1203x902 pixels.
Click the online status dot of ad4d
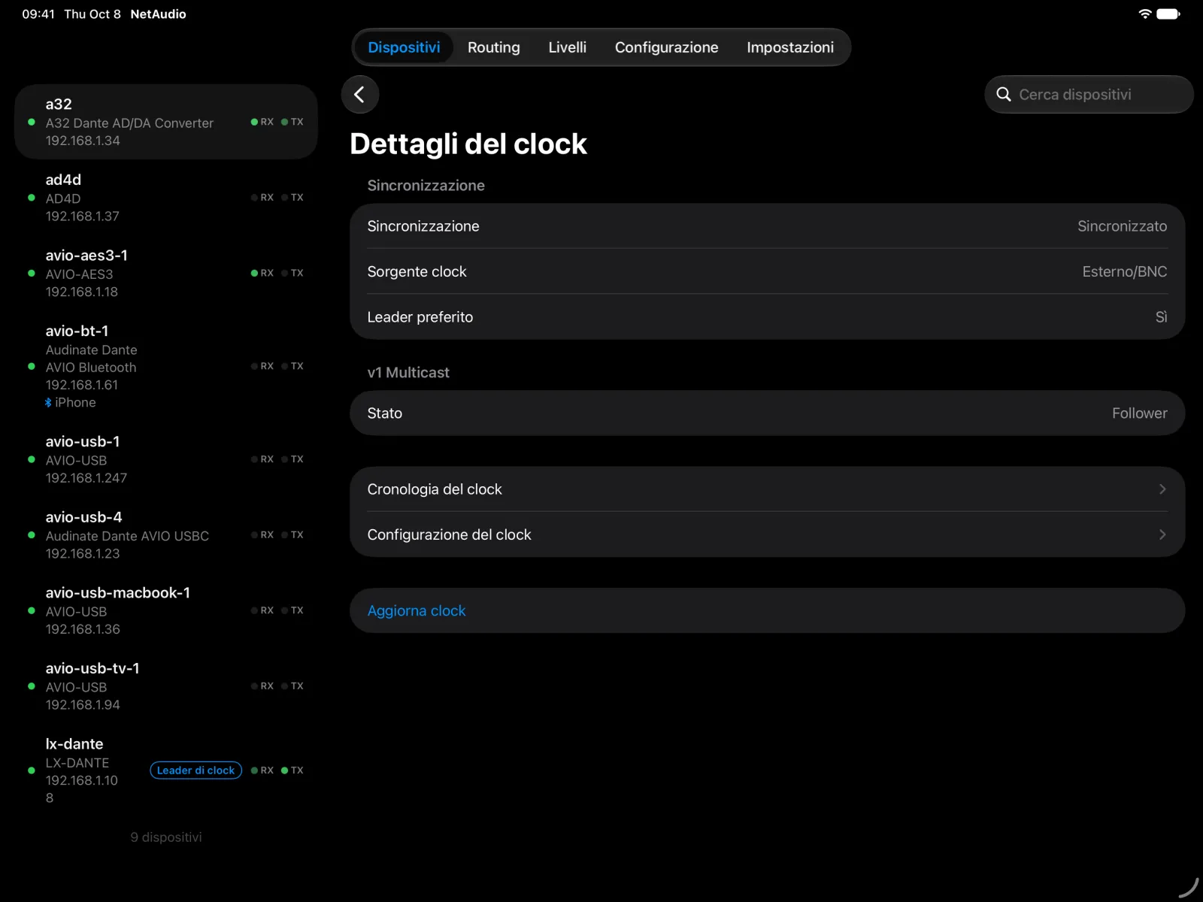(x=31, y=198)
